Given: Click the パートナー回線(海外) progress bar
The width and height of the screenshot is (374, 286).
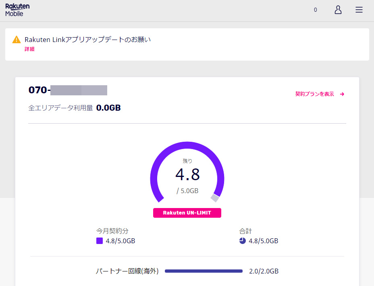Looking at the screenshot, I should [x=204, y=271].
